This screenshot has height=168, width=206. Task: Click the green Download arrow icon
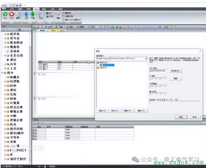pyautogui.click(x=33, y=15)
